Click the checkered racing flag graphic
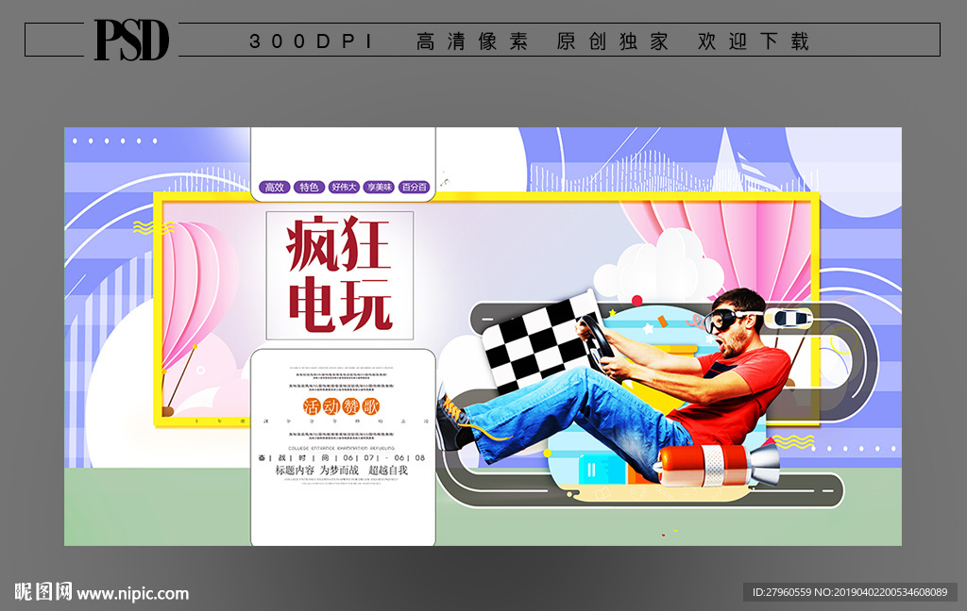Viewport: 967px width, 611px height. click(543, 343)
